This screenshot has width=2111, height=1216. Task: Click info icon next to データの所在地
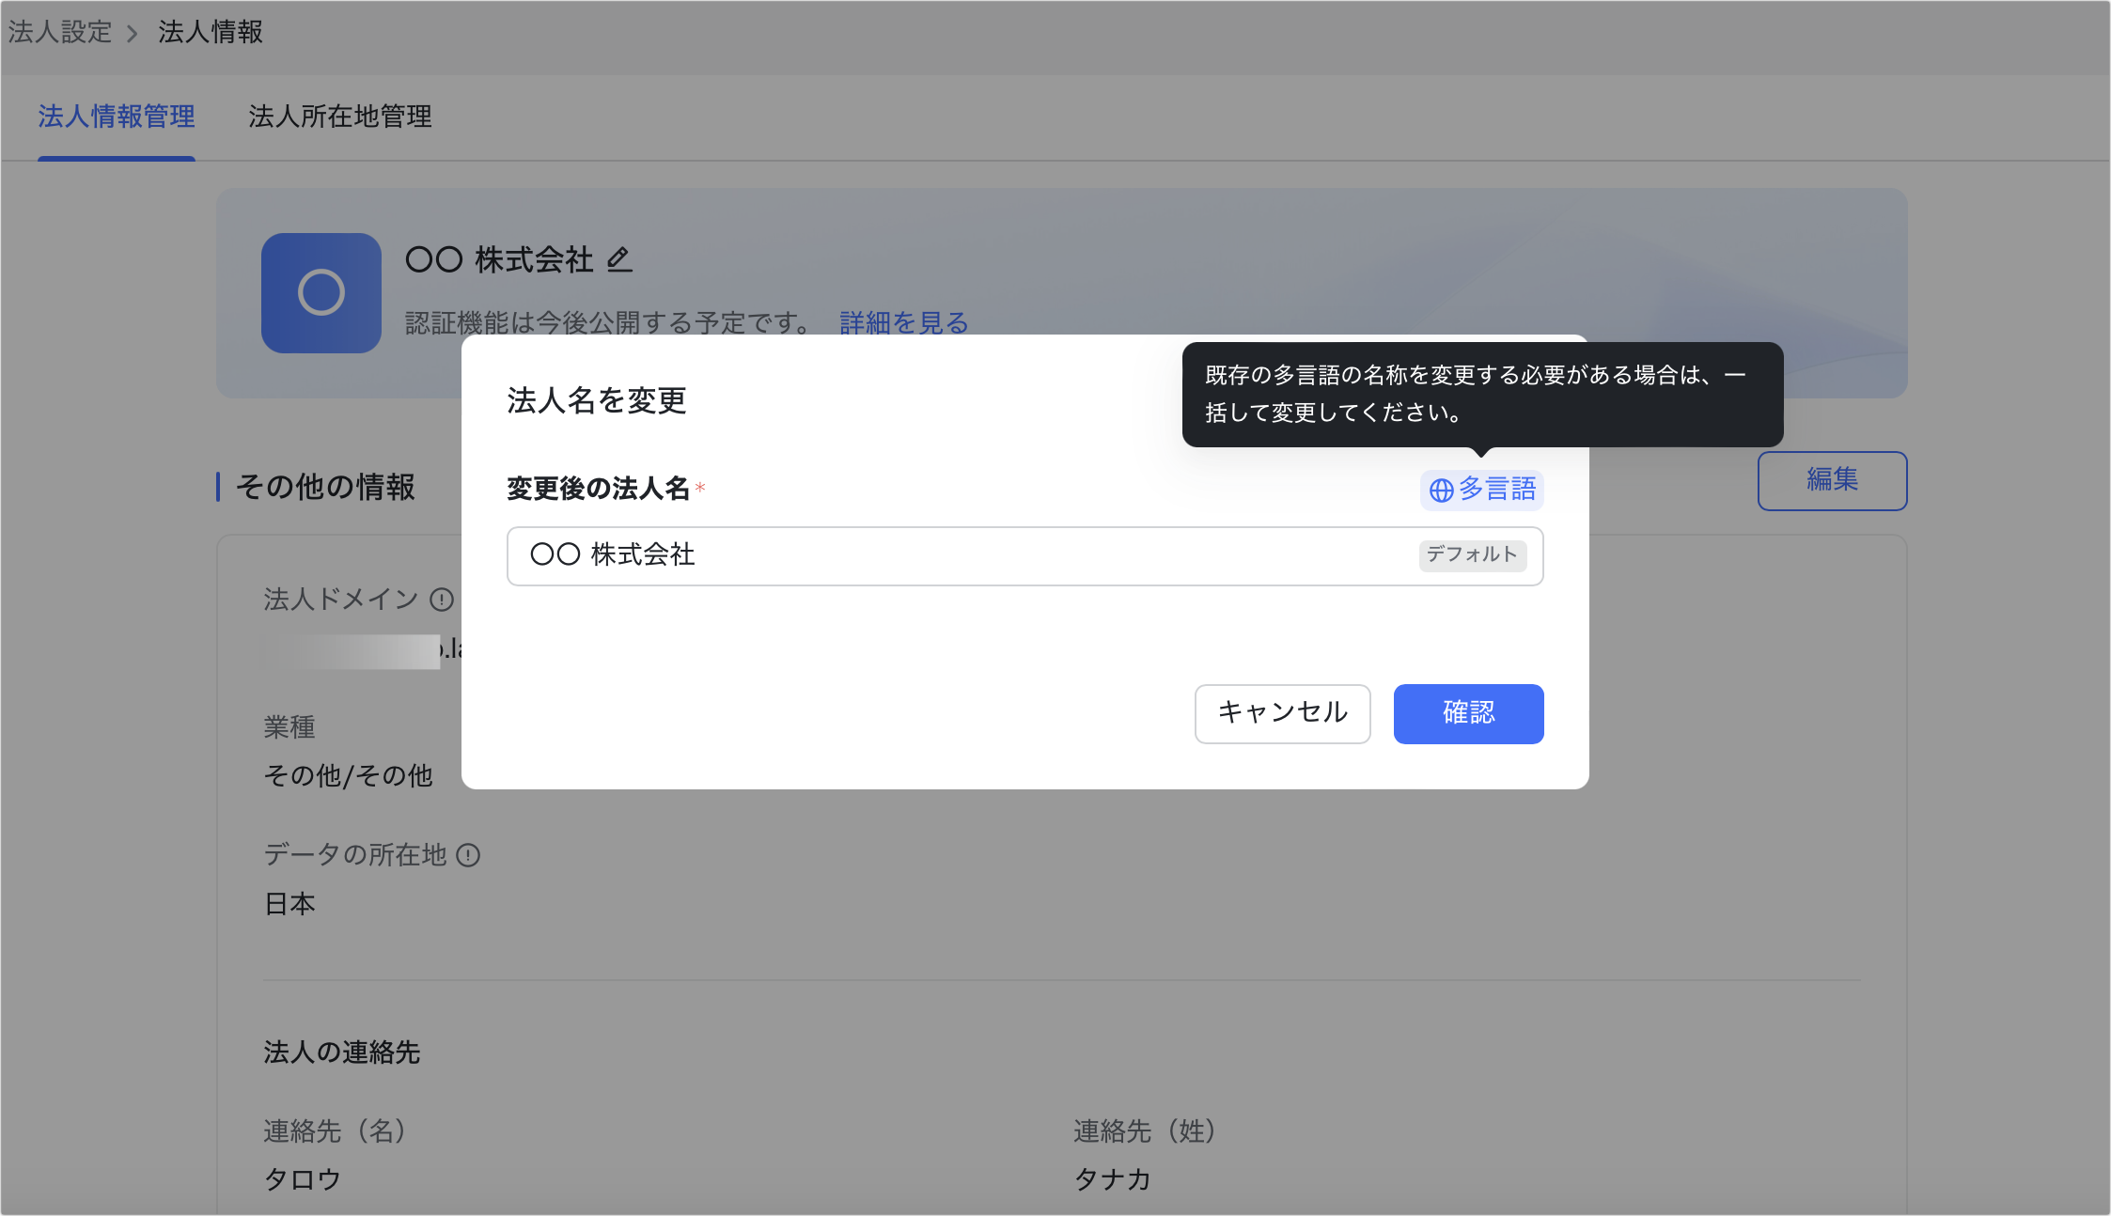(468, 855)
